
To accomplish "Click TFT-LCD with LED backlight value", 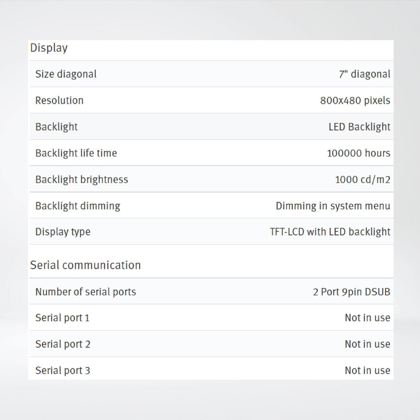I will (x=330, y=232).
